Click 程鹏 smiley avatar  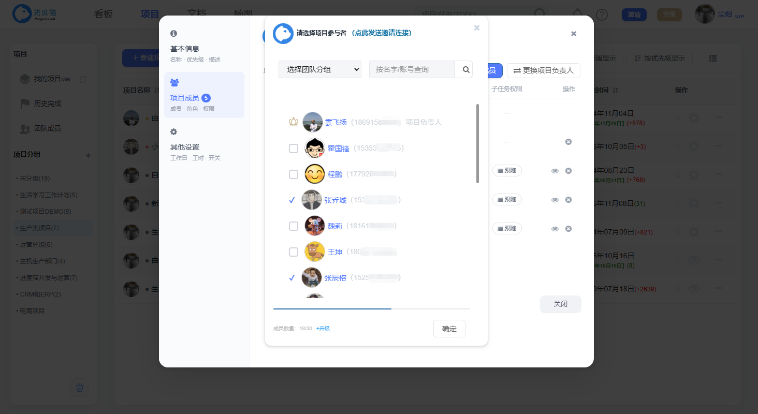pyautogui.click(x=315, y=174)
